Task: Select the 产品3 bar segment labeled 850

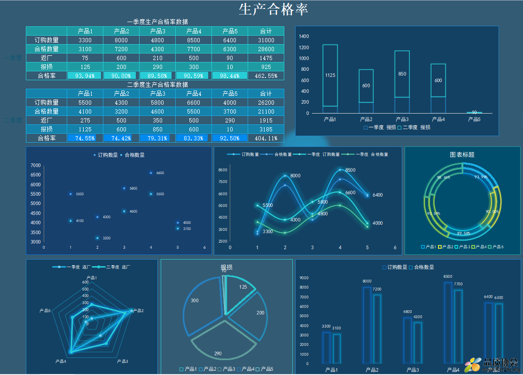Action: 402,74
